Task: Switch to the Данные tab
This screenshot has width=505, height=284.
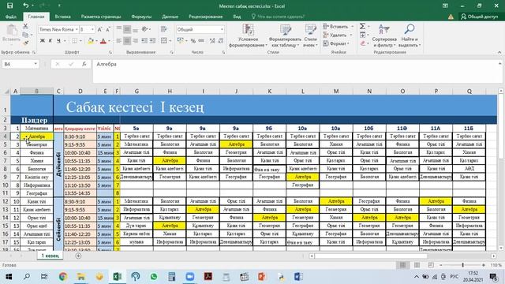Action: coord(170,17)
